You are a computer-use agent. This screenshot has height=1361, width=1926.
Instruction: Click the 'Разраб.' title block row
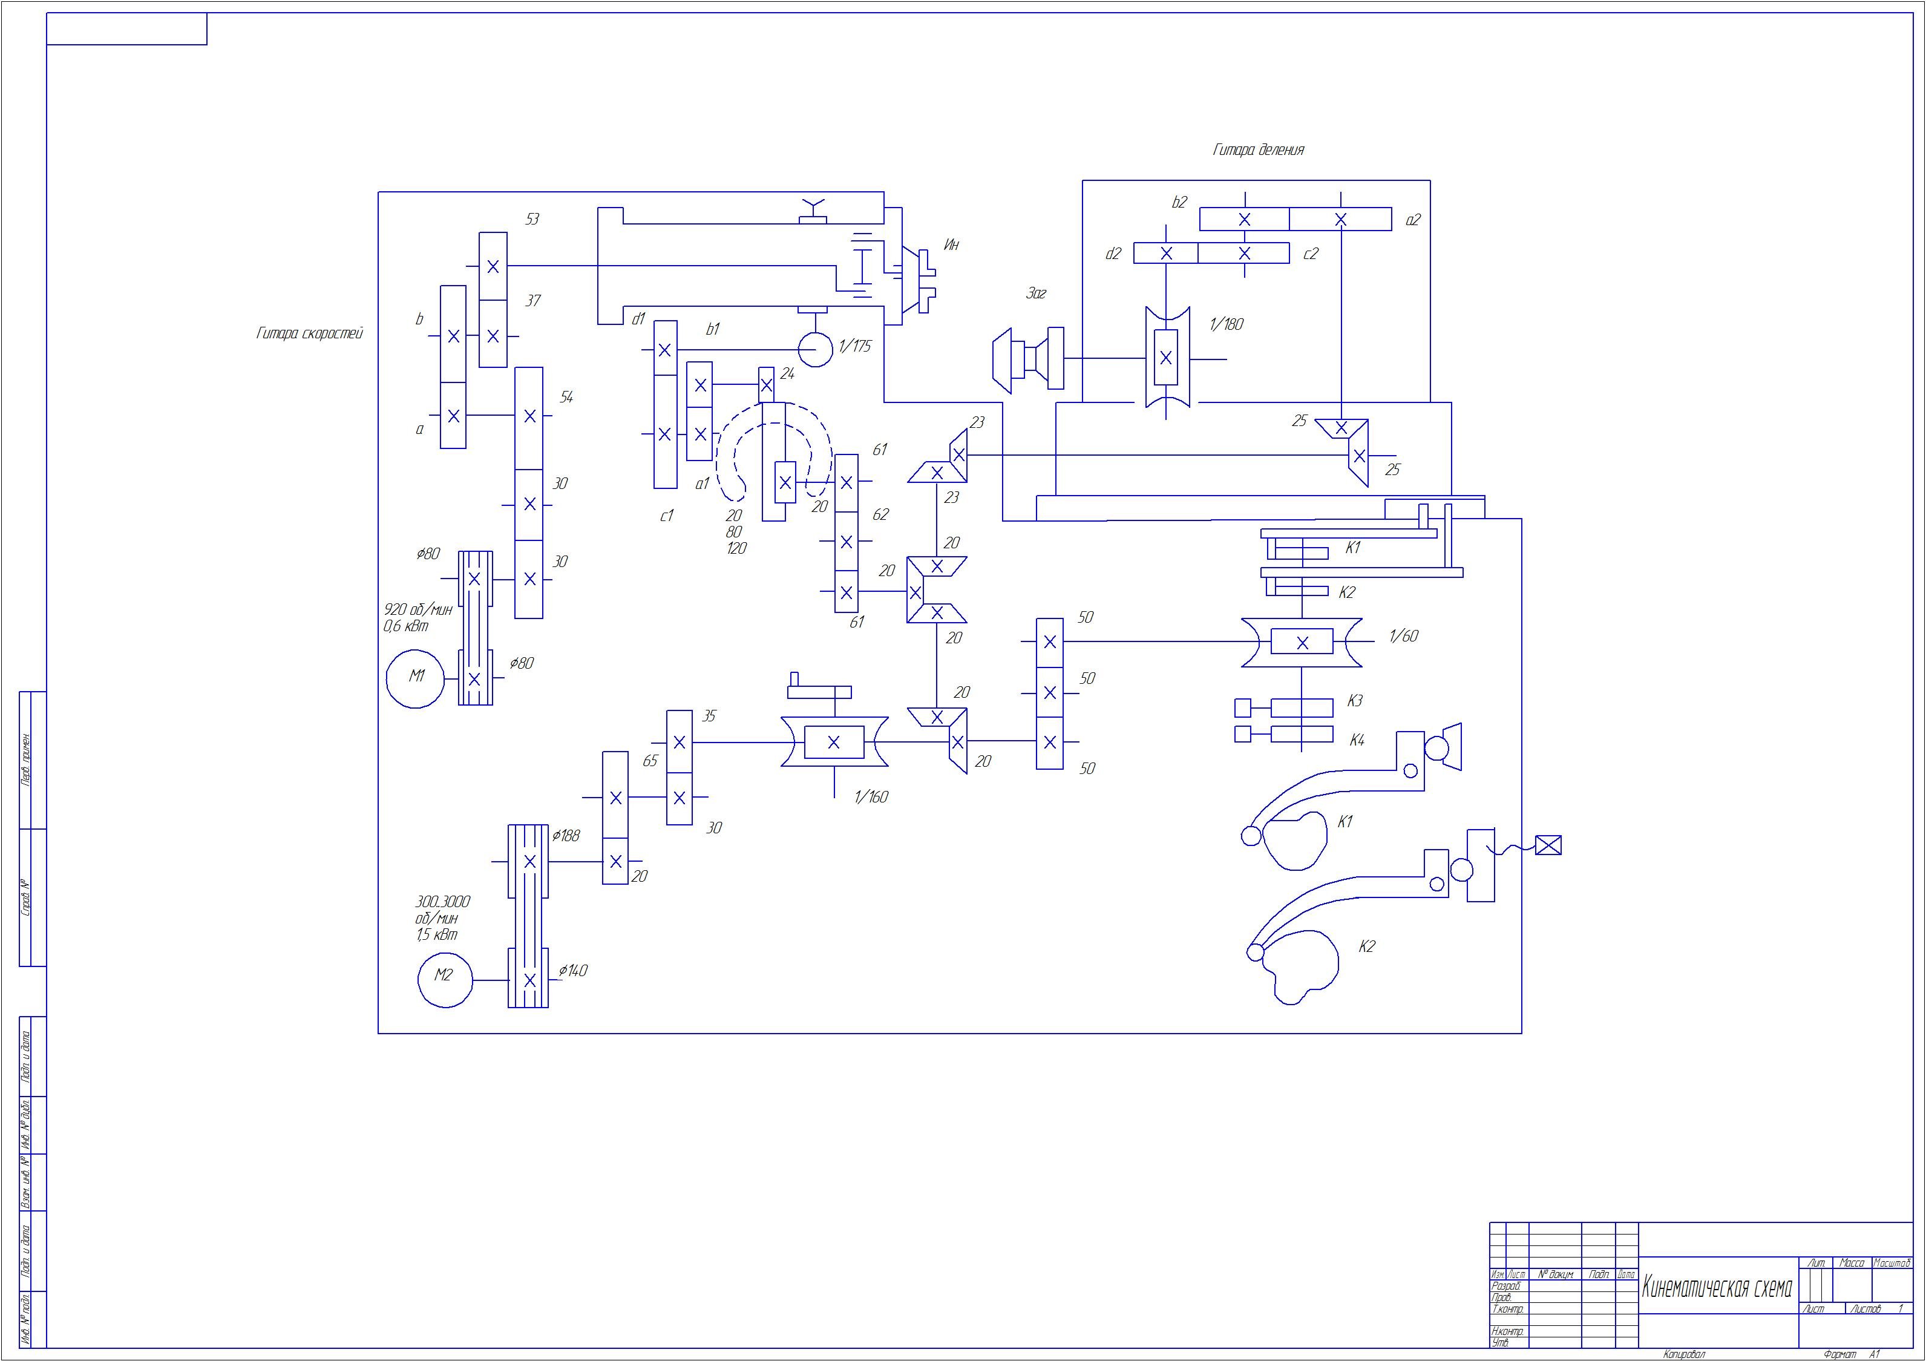pos(1507,1287)
